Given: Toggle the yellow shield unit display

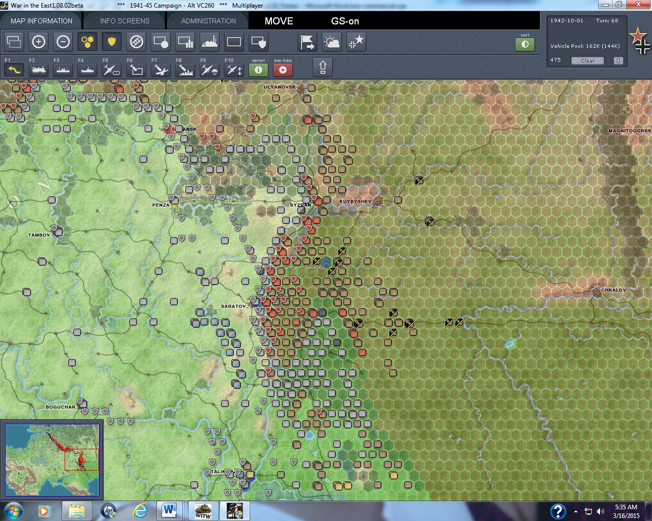Looking at the screenshot, I should click(112, 42).
